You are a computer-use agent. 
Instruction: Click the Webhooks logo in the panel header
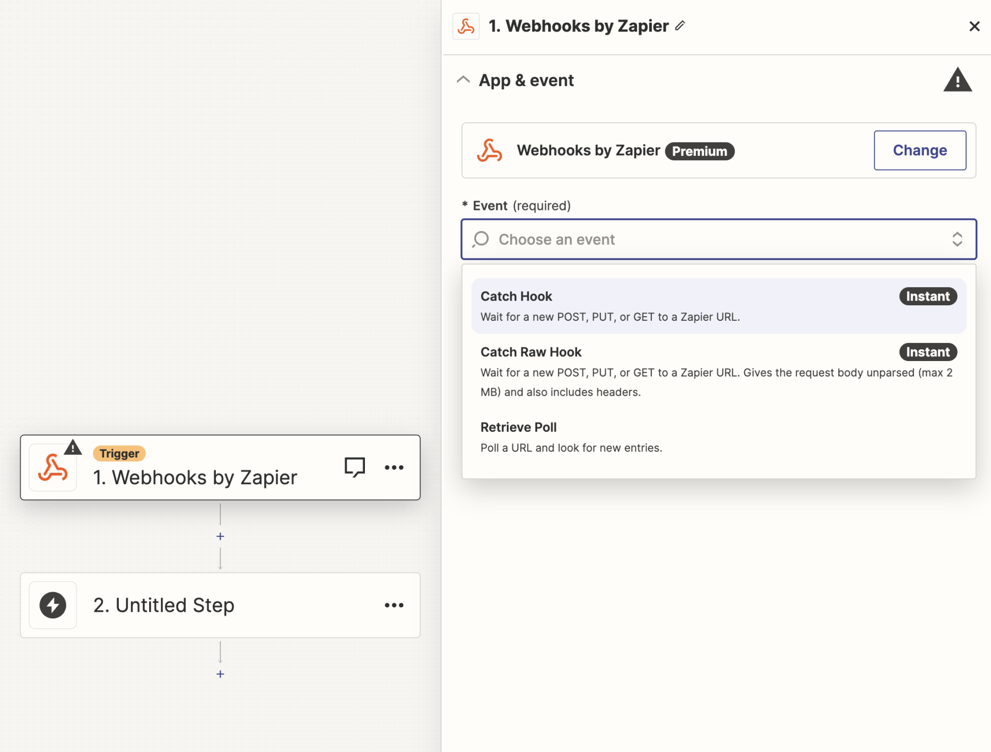[466, 26]
